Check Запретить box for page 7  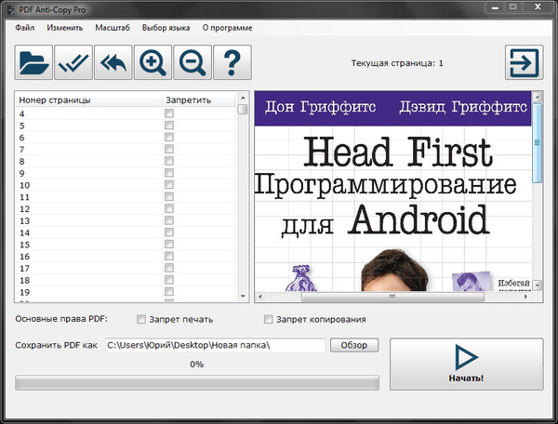(169, 149)
